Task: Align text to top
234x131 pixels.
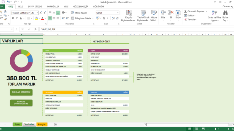Action: (50, 13)
